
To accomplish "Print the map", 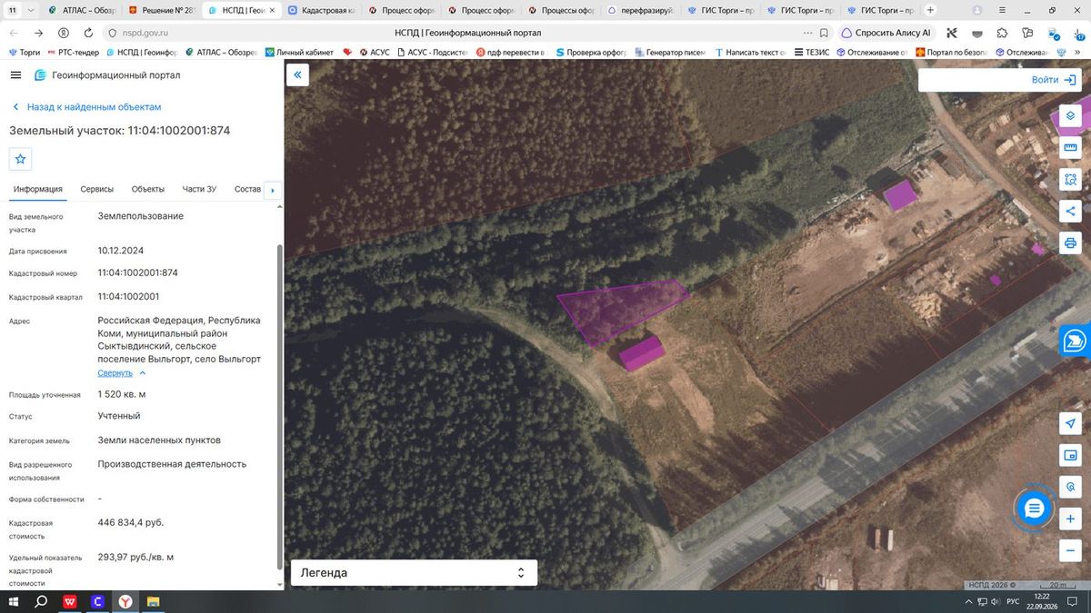I will [x=1070, y=243].
